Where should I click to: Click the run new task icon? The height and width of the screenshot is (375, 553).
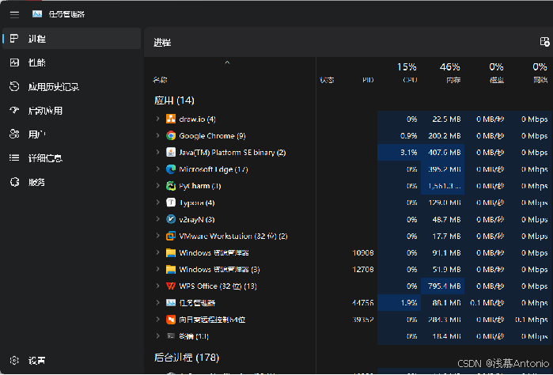pos(544,42)
